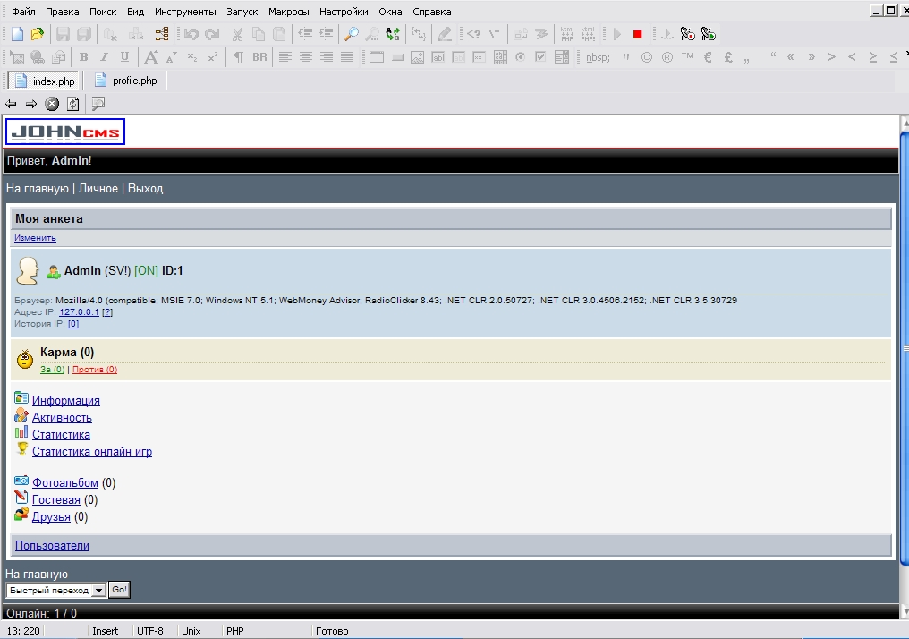Click the Изменить link
The height and width of the screenshot is (639, 909).
[x=36, y=238]
